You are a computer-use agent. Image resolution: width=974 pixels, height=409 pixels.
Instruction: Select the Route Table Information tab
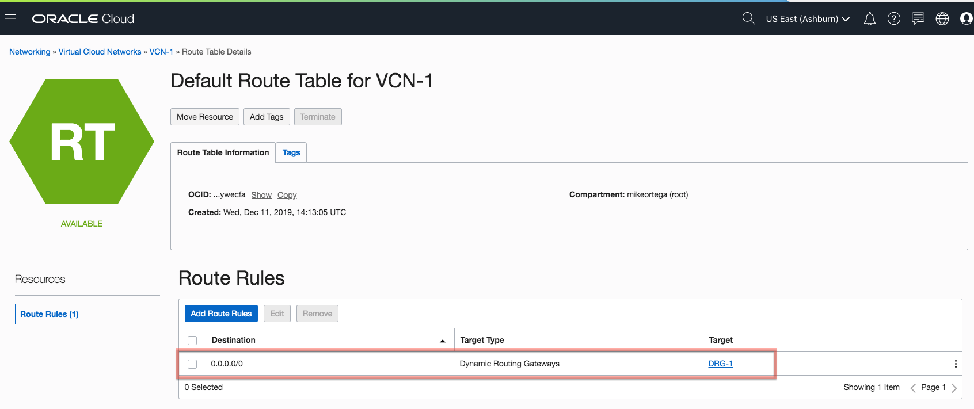tap(223, 152)
